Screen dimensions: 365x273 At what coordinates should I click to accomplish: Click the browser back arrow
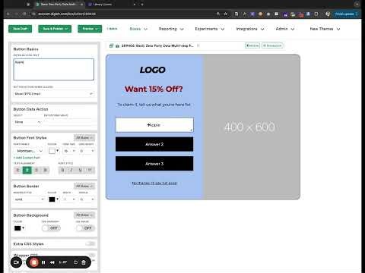[x=8, y=14]
